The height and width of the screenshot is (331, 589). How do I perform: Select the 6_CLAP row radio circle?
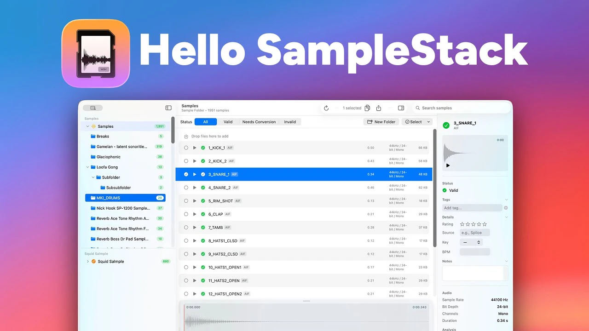pos(186,214)
